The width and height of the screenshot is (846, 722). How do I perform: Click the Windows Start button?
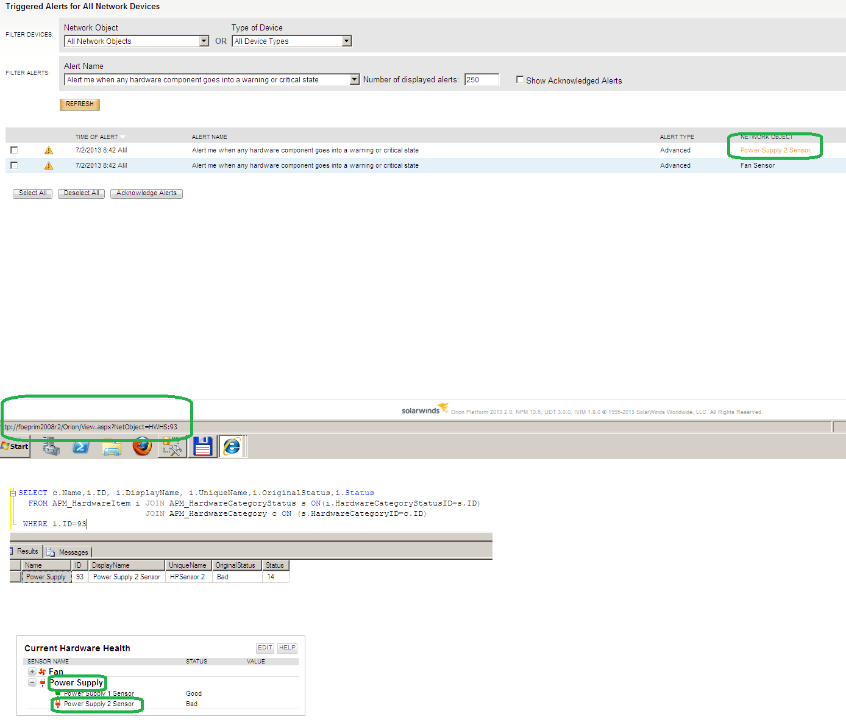click(x=15, y=446)
